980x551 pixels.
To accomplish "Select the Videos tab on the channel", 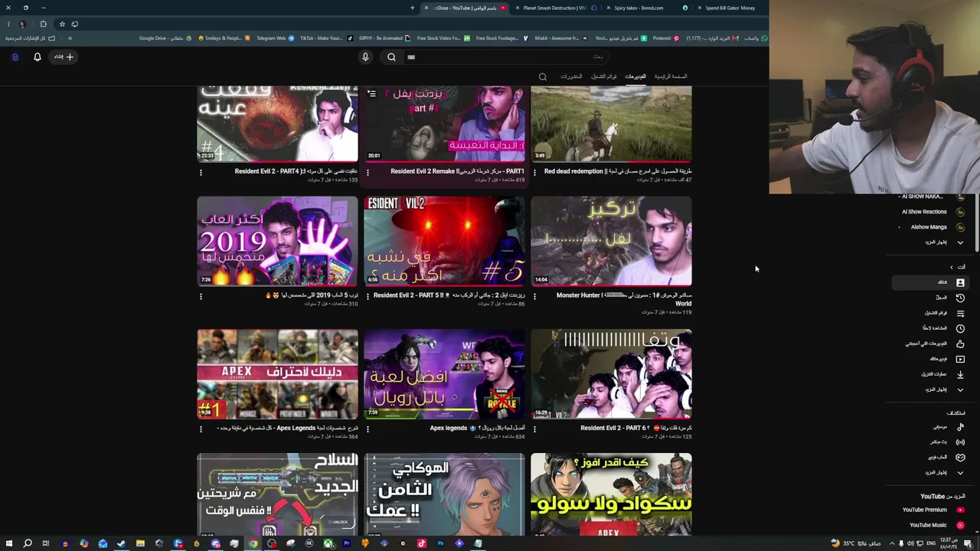I will (x=635, y=77).
